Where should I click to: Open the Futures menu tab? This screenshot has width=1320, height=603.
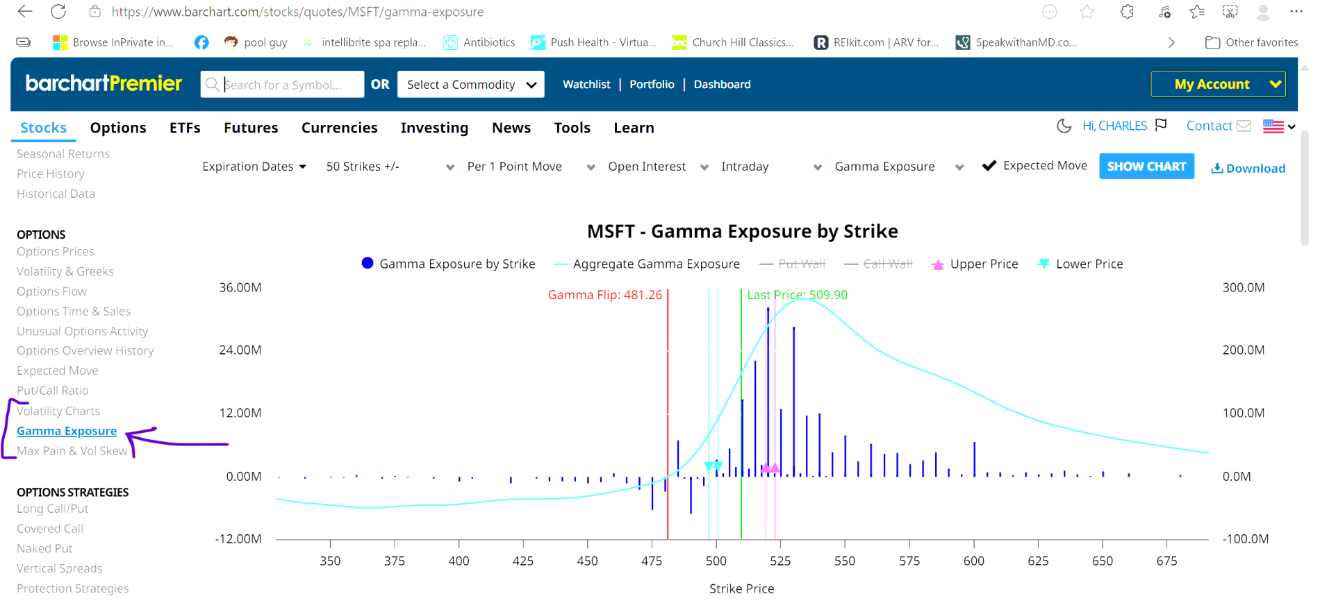[x=251, y=128]
